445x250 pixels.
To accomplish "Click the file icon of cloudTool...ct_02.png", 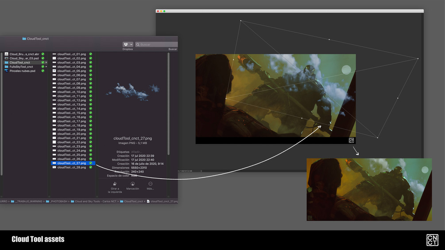I will pyautogui.click(x=54, y=58).
